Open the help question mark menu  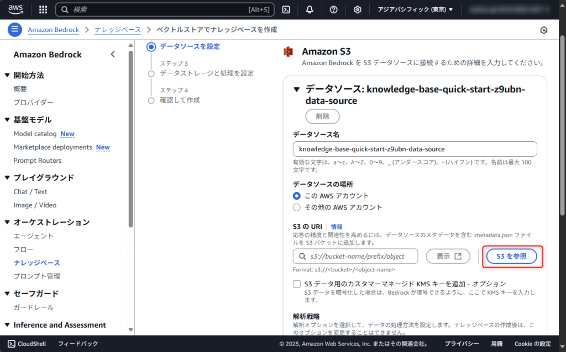333,10
